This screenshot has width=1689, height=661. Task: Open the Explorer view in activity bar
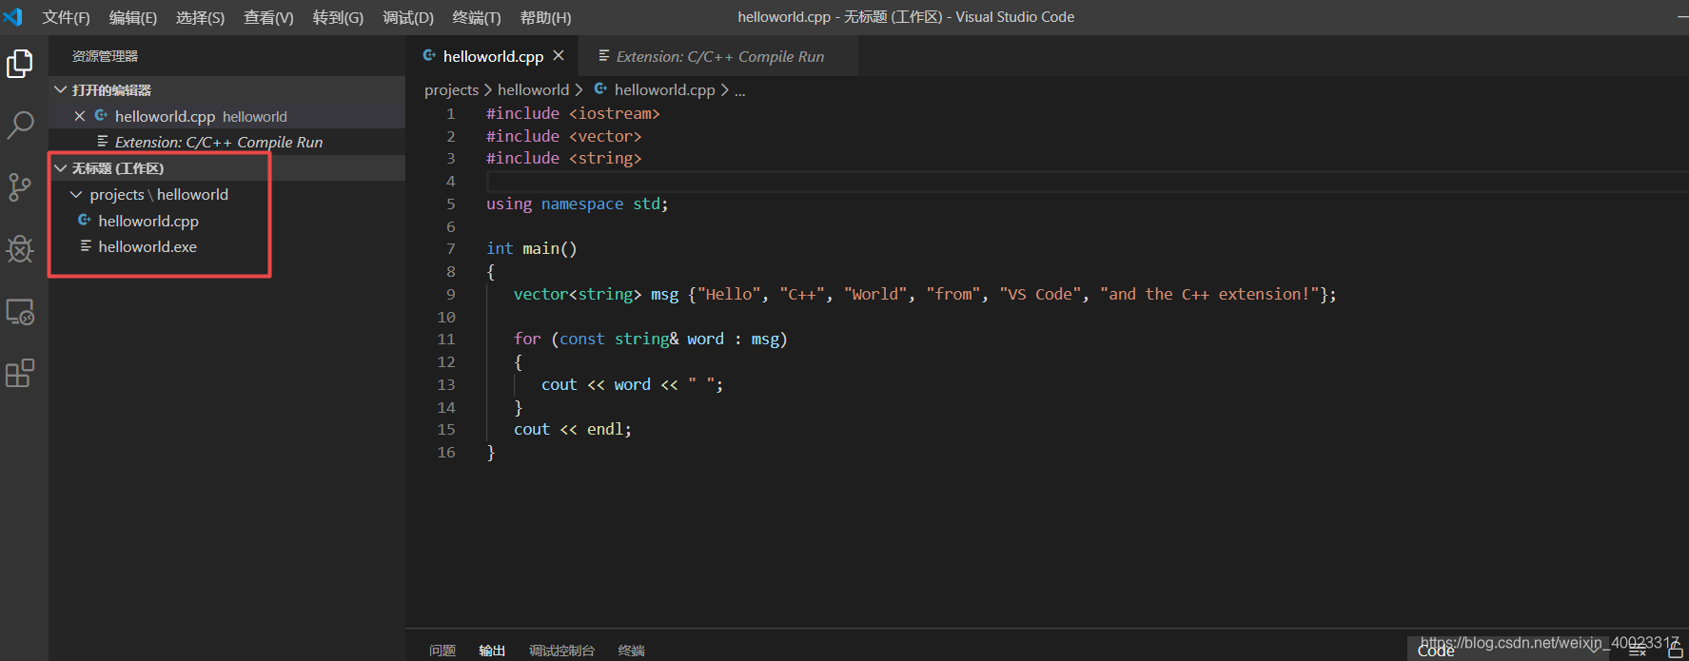pos(20,64)
